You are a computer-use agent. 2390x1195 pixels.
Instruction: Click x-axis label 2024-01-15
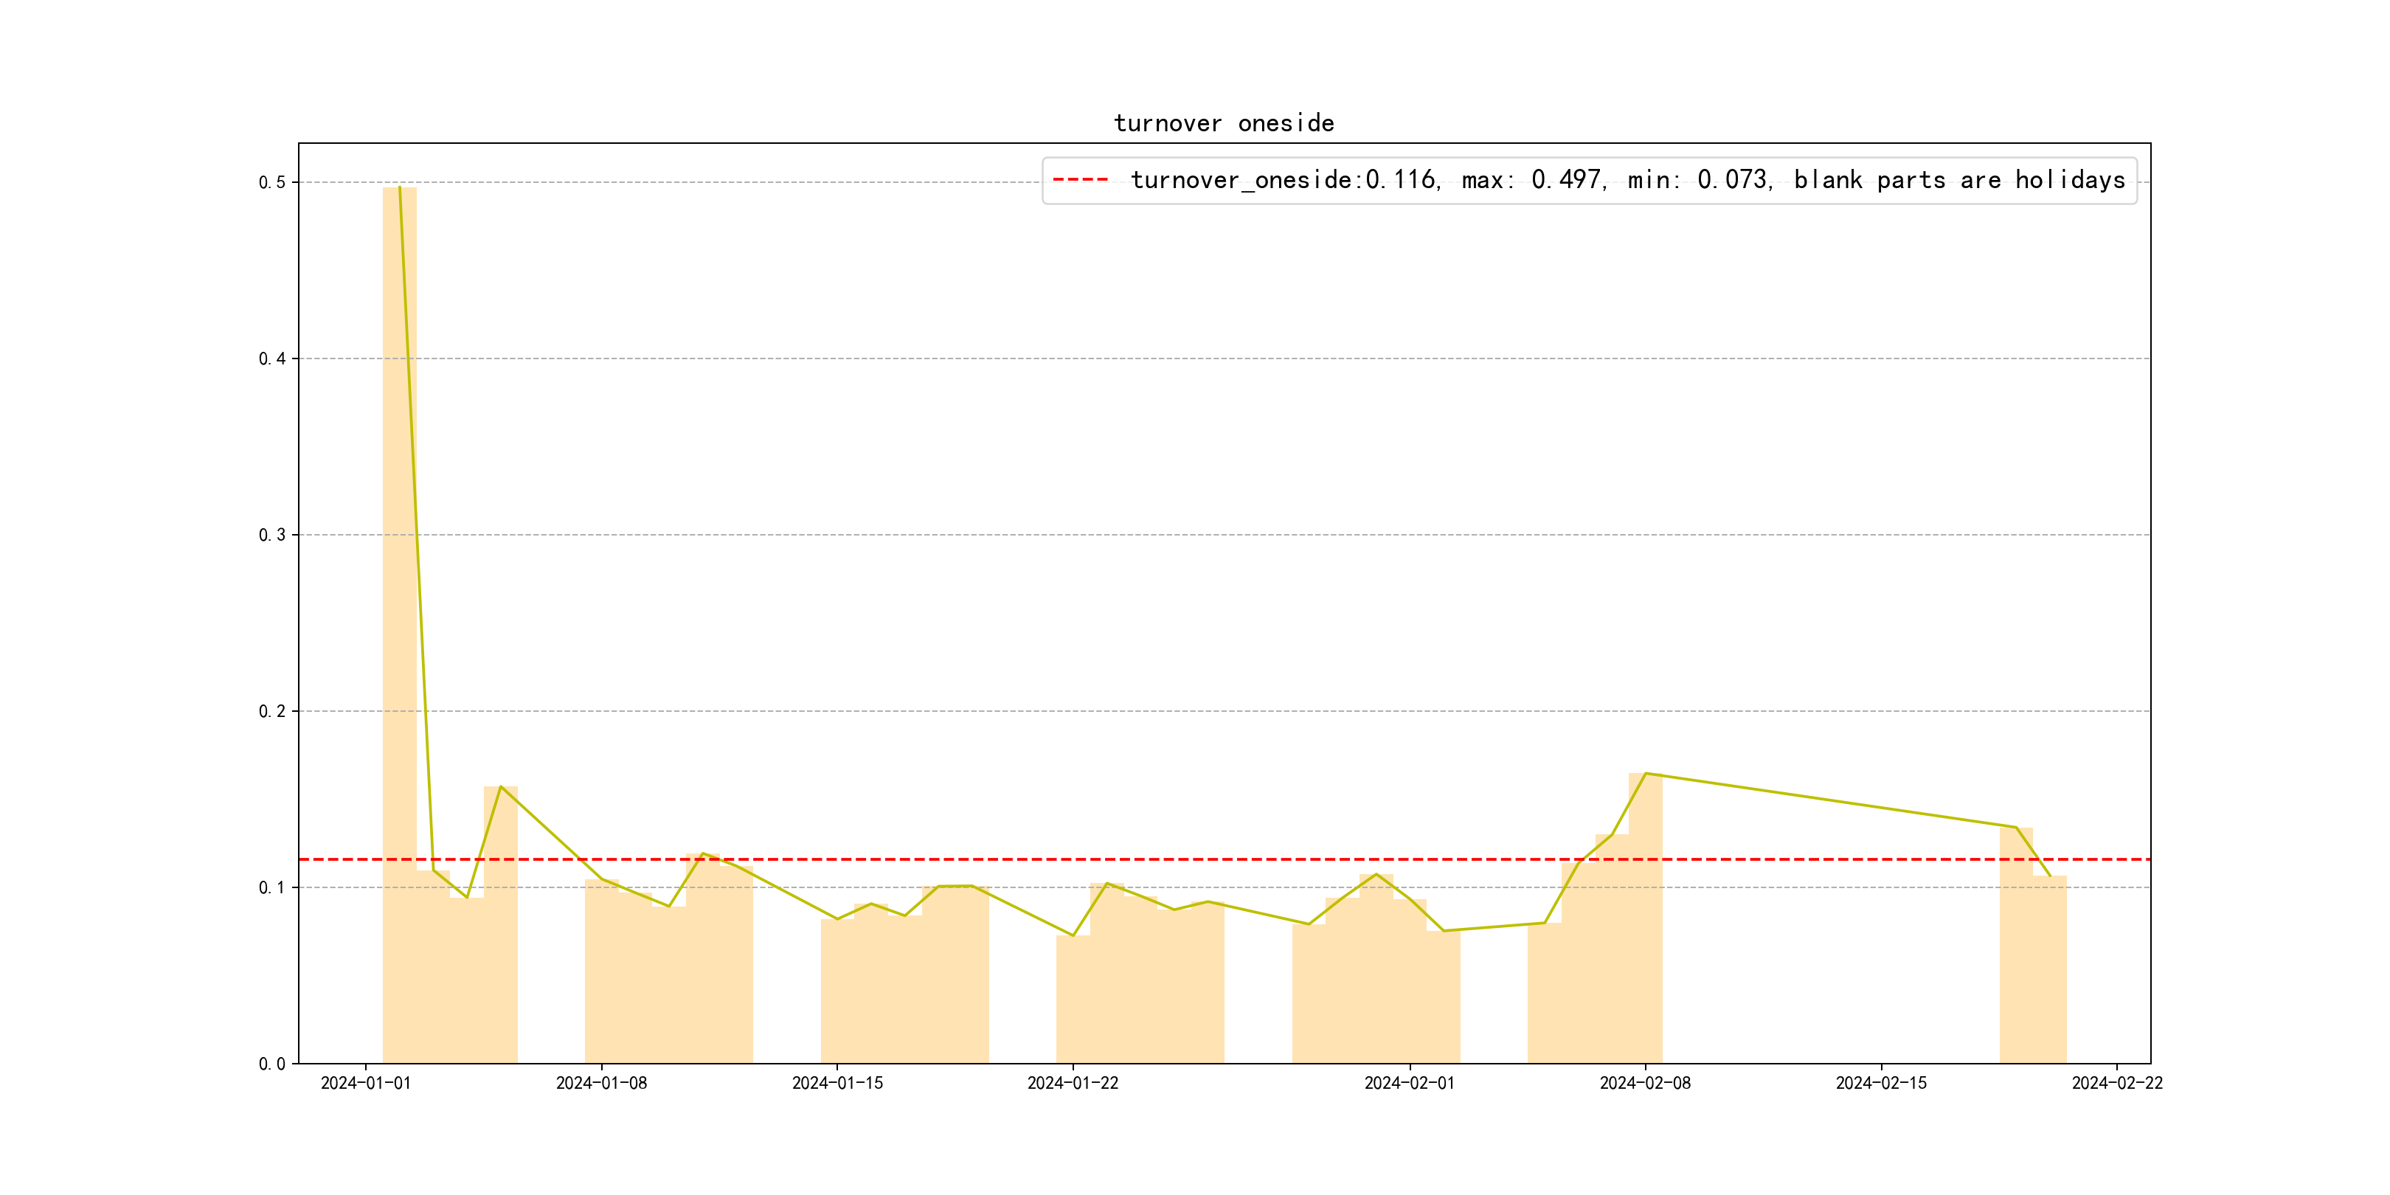pos(837,1084)
